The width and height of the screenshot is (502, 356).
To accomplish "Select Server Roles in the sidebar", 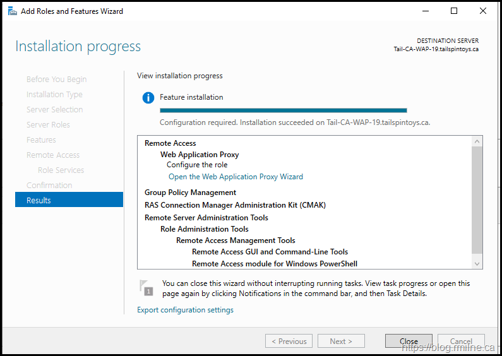I will pos(48,124).
